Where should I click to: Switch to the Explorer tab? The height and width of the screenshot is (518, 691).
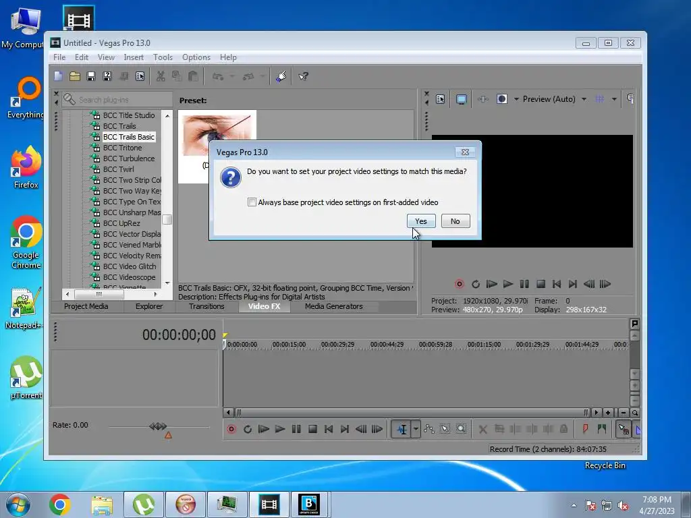tap(149, 306)
